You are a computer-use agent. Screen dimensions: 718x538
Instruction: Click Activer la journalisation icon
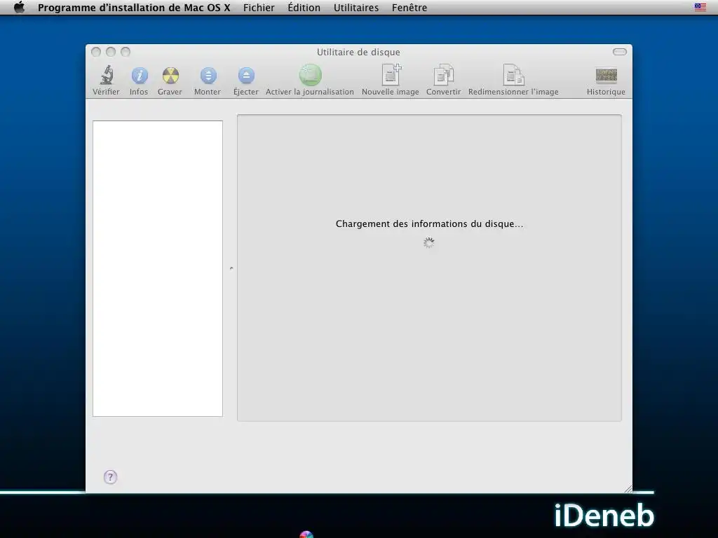tap(311, 75)
